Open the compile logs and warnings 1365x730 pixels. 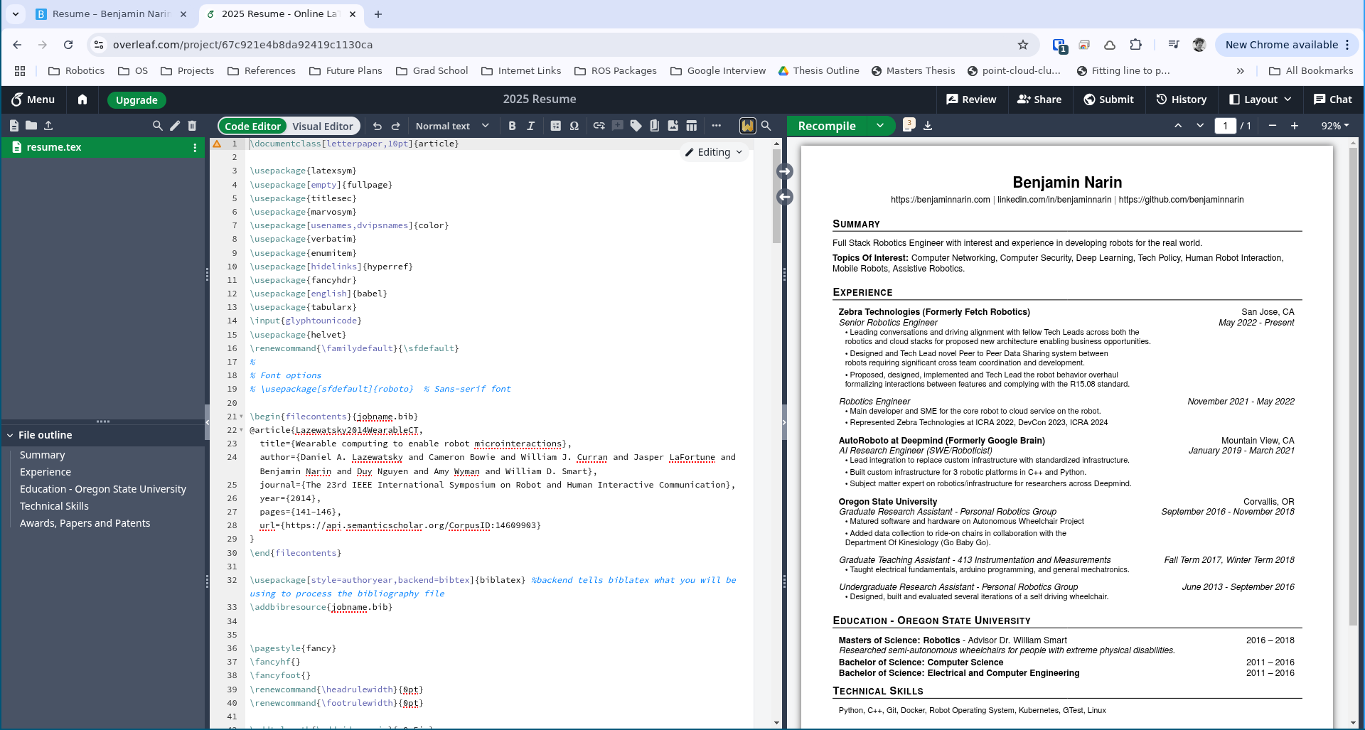coord(908,126)
